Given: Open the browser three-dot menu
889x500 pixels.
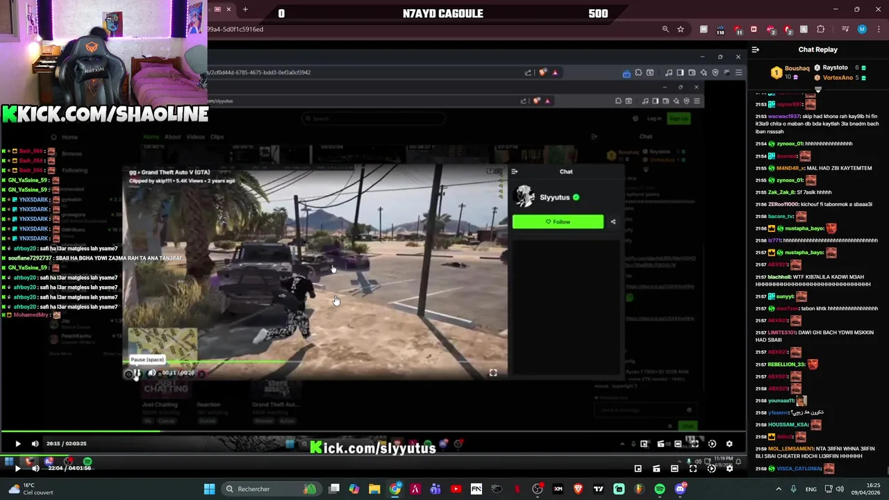Looking at the screenshot, I should (x=879, y=29).
